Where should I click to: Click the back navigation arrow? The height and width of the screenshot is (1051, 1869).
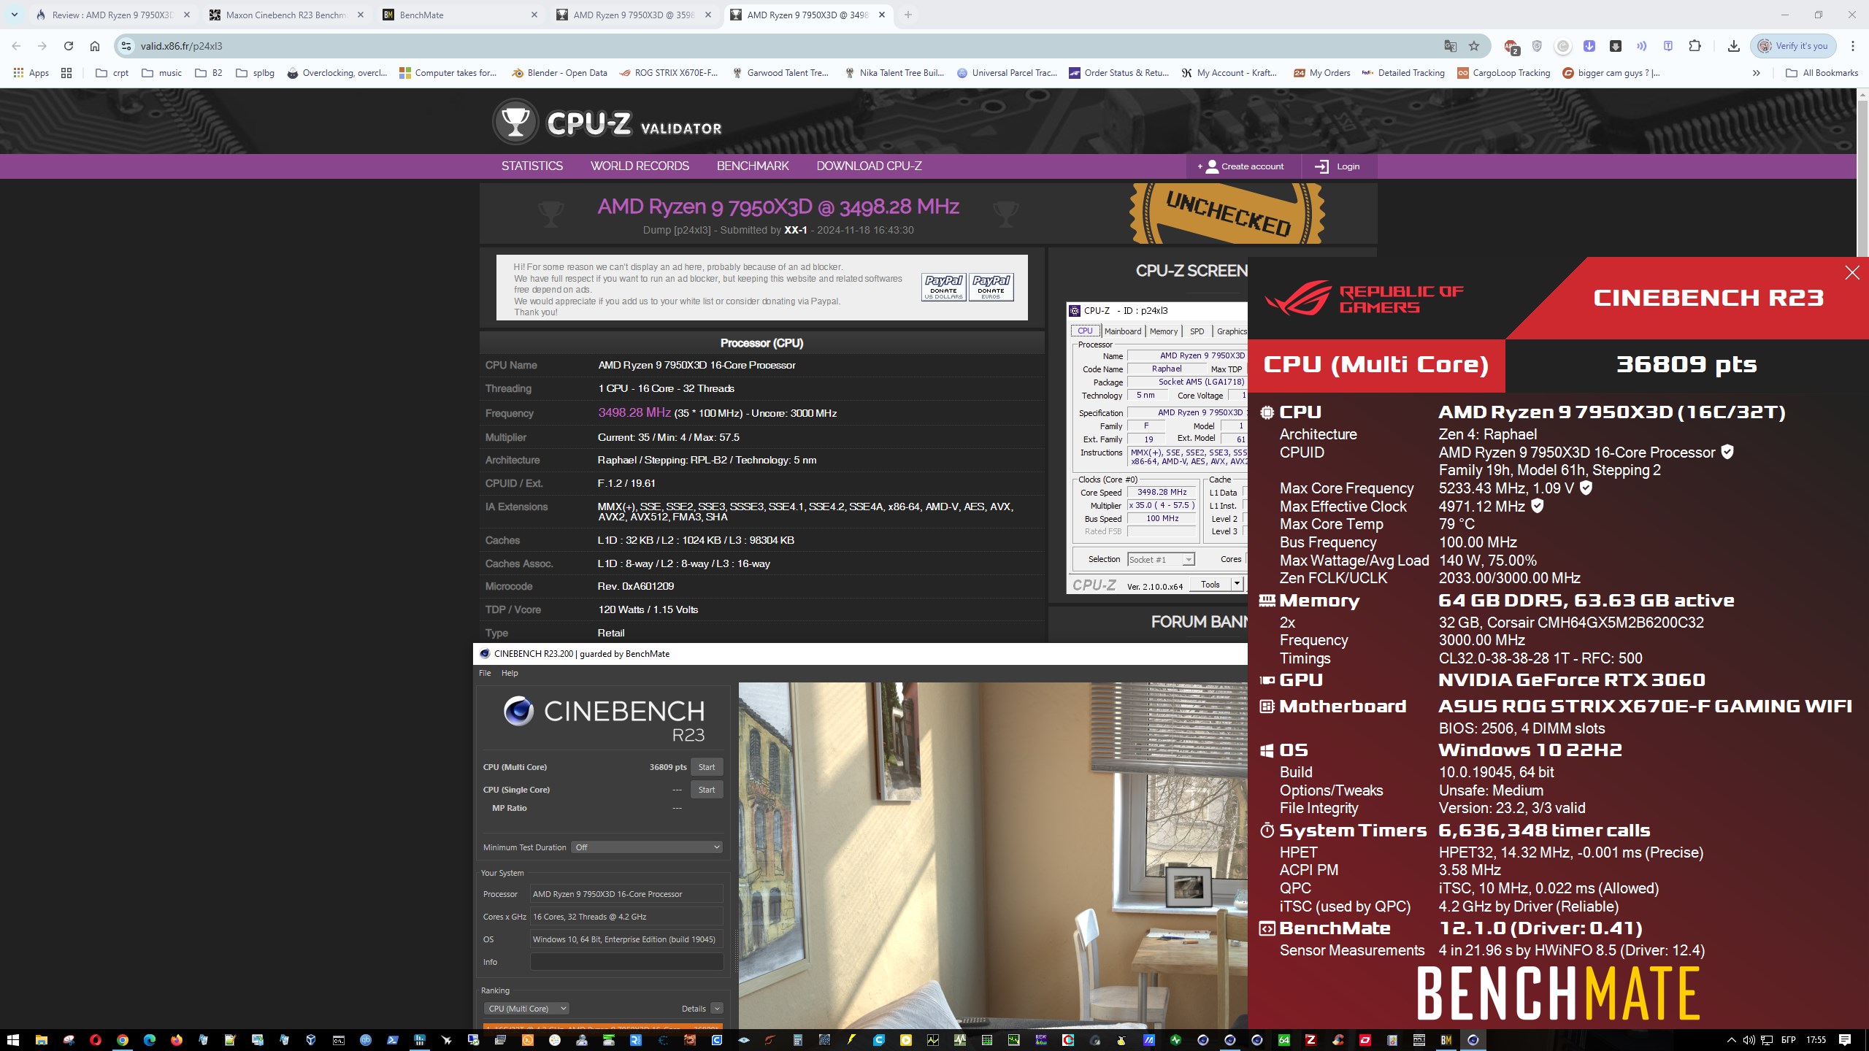coord(16,46)
